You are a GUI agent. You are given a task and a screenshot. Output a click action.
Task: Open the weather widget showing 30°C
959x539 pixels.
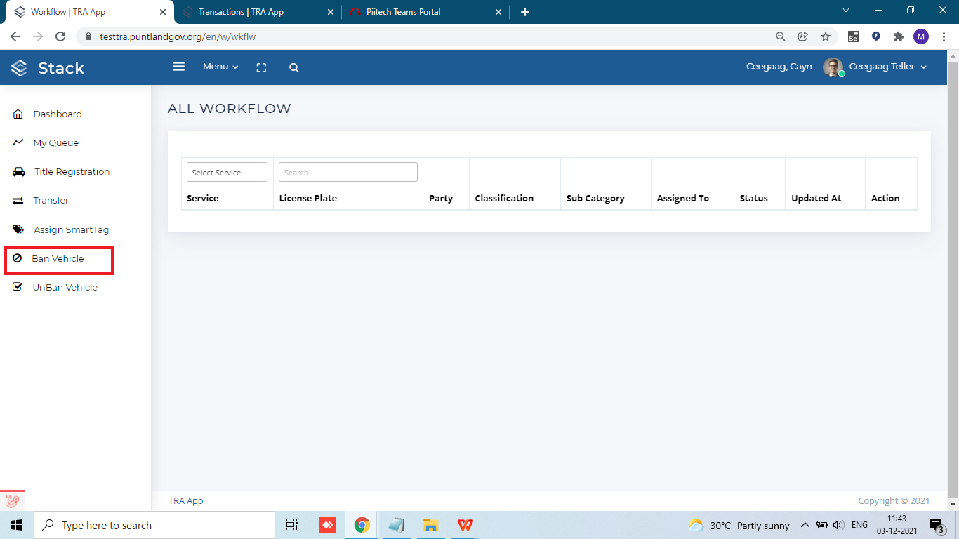tap(739, 525)
